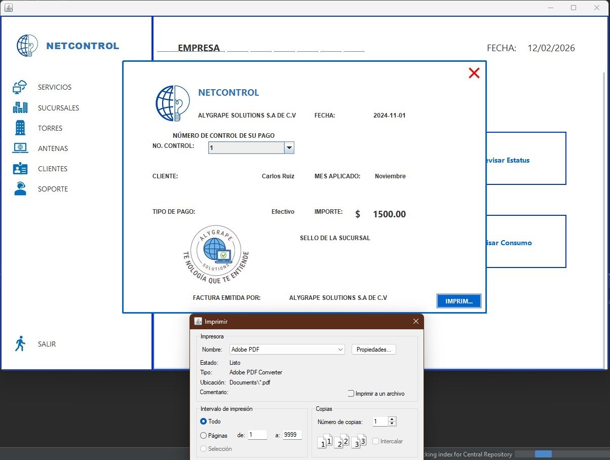Click the NETCONTROL globe logo in sidebar
The image size is (610, 460).
coord(27,46)
